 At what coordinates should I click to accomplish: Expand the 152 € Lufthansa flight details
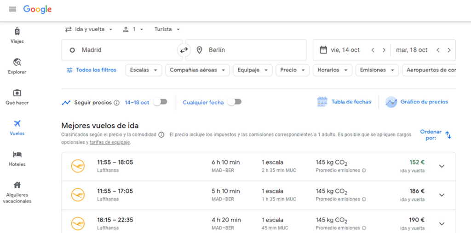(442, 166)
